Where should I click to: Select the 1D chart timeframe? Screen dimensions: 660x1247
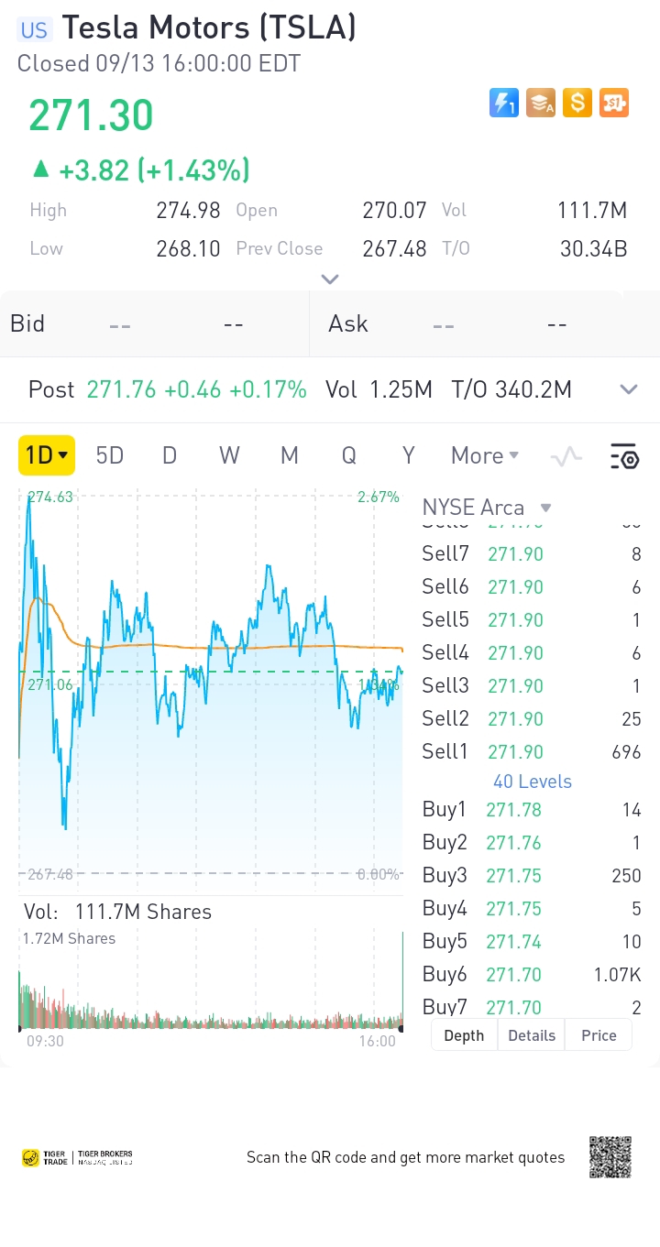(x=46, y=455)
